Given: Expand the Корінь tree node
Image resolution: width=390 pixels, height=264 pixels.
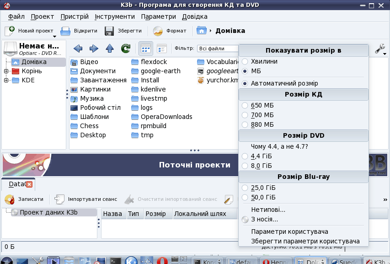Looking at the screenshot, I should click(6, 71).
